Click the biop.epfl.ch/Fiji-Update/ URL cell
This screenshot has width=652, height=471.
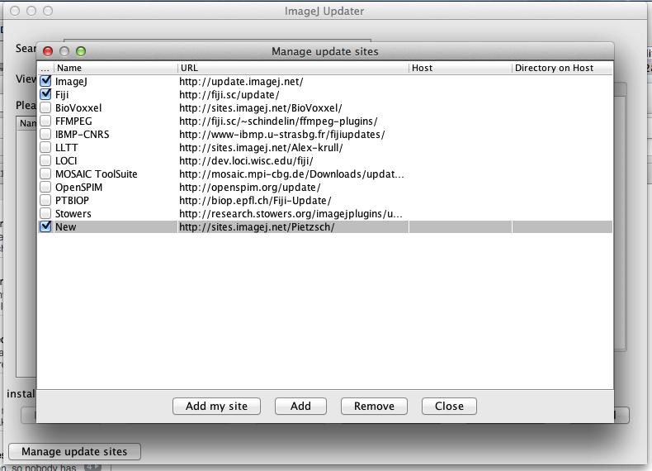[x=293, y=200]
